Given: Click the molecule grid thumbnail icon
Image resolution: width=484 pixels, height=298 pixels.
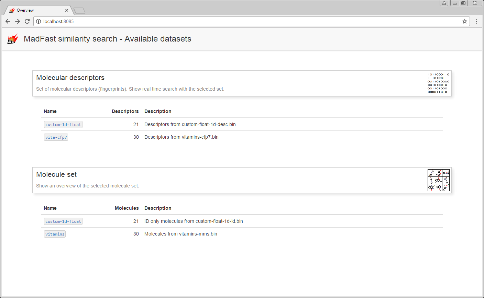Looking at the screenshot, I should (438, 180).
